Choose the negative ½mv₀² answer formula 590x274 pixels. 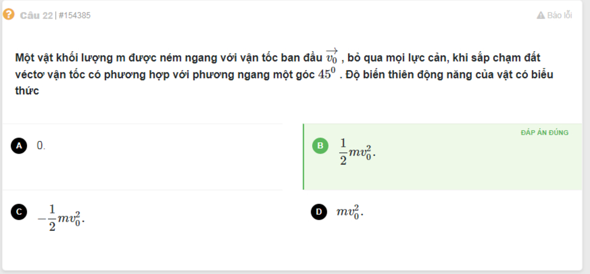tap(61, 218)
